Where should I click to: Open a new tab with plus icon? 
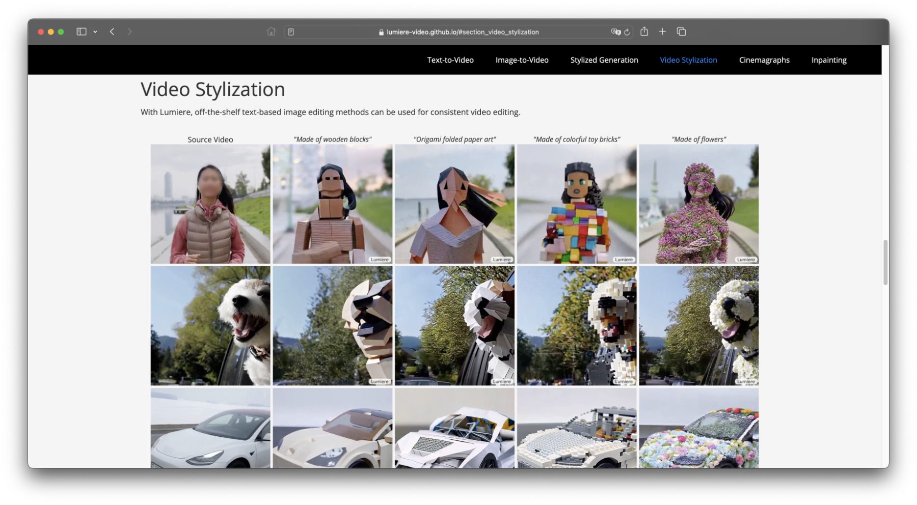click(662, 32)
